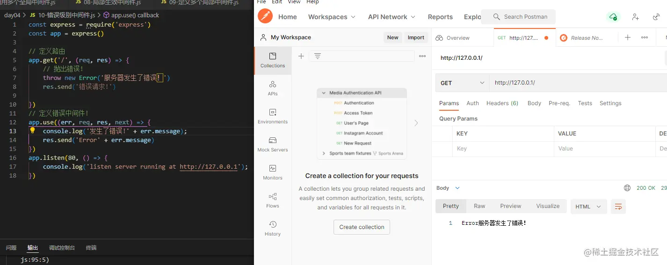The width and height of the screenshot is (667, 265).
Task: Click the lightbulb quick-fix icon
Action: [33, 131]
